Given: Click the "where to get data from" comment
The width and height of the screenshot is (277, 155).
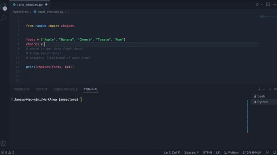Looking at the screenshot, I should pos(55,49).
